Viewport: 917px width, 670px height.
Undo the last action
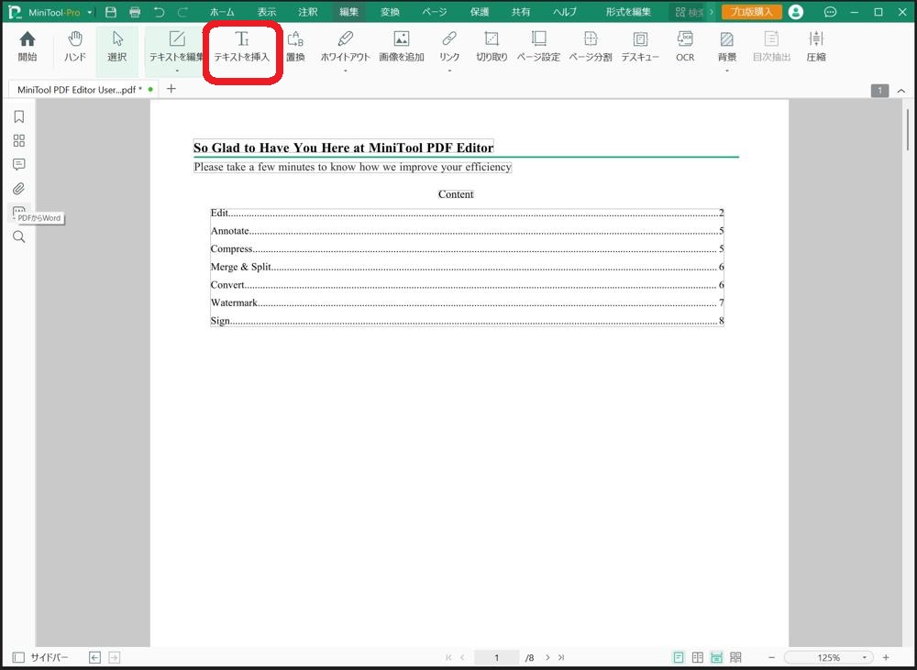[x=159, y=12]
